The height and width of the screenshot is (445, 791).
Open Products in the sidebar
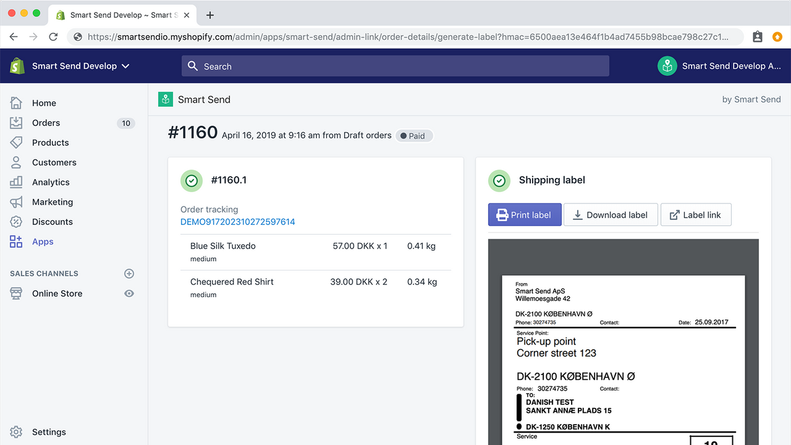pos(50,143)
